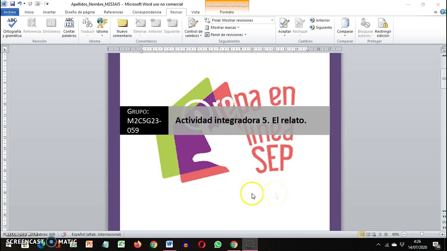Image resolution: width=447 pixels, height=251 pixels.
Task: Open WhatsApp from the taskbar
Action: pos(218,244)
